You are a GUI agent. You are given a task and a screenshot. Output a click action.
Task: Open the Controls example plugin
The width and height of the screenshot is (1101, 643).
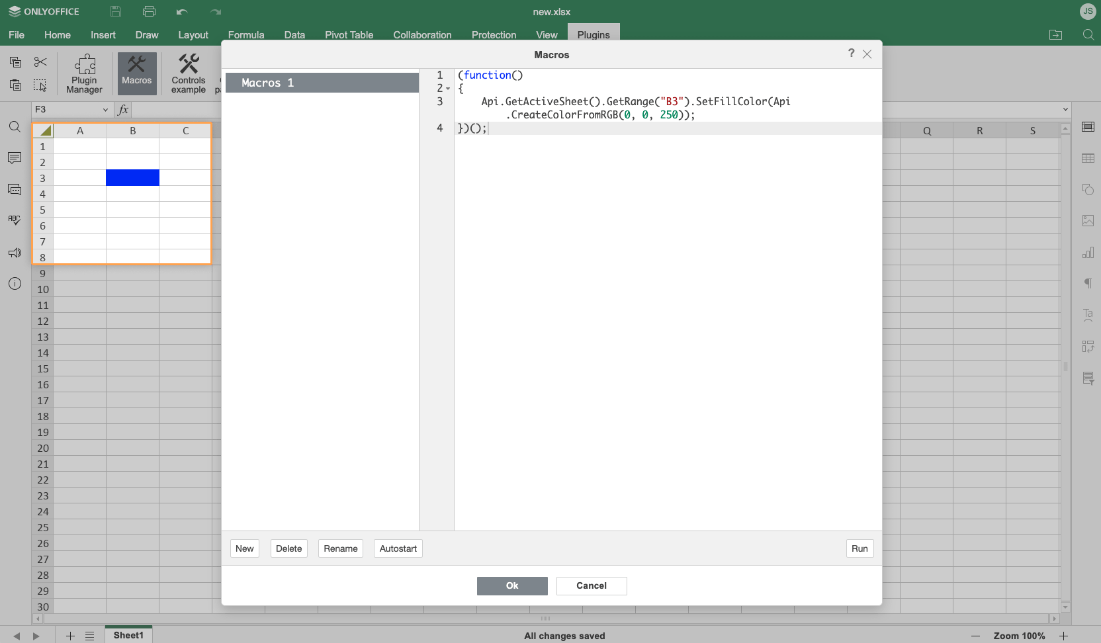point(189,73)
